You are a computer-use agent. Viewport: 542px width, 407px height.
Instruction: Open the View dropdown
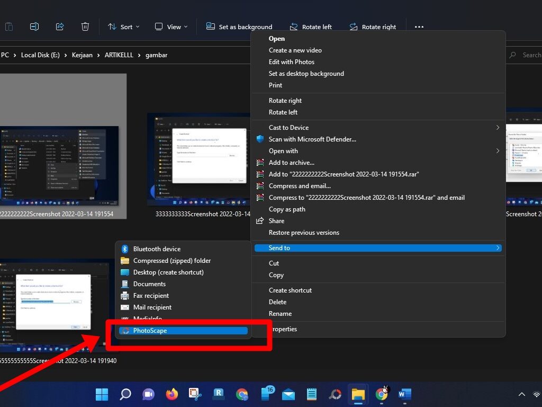170,26
